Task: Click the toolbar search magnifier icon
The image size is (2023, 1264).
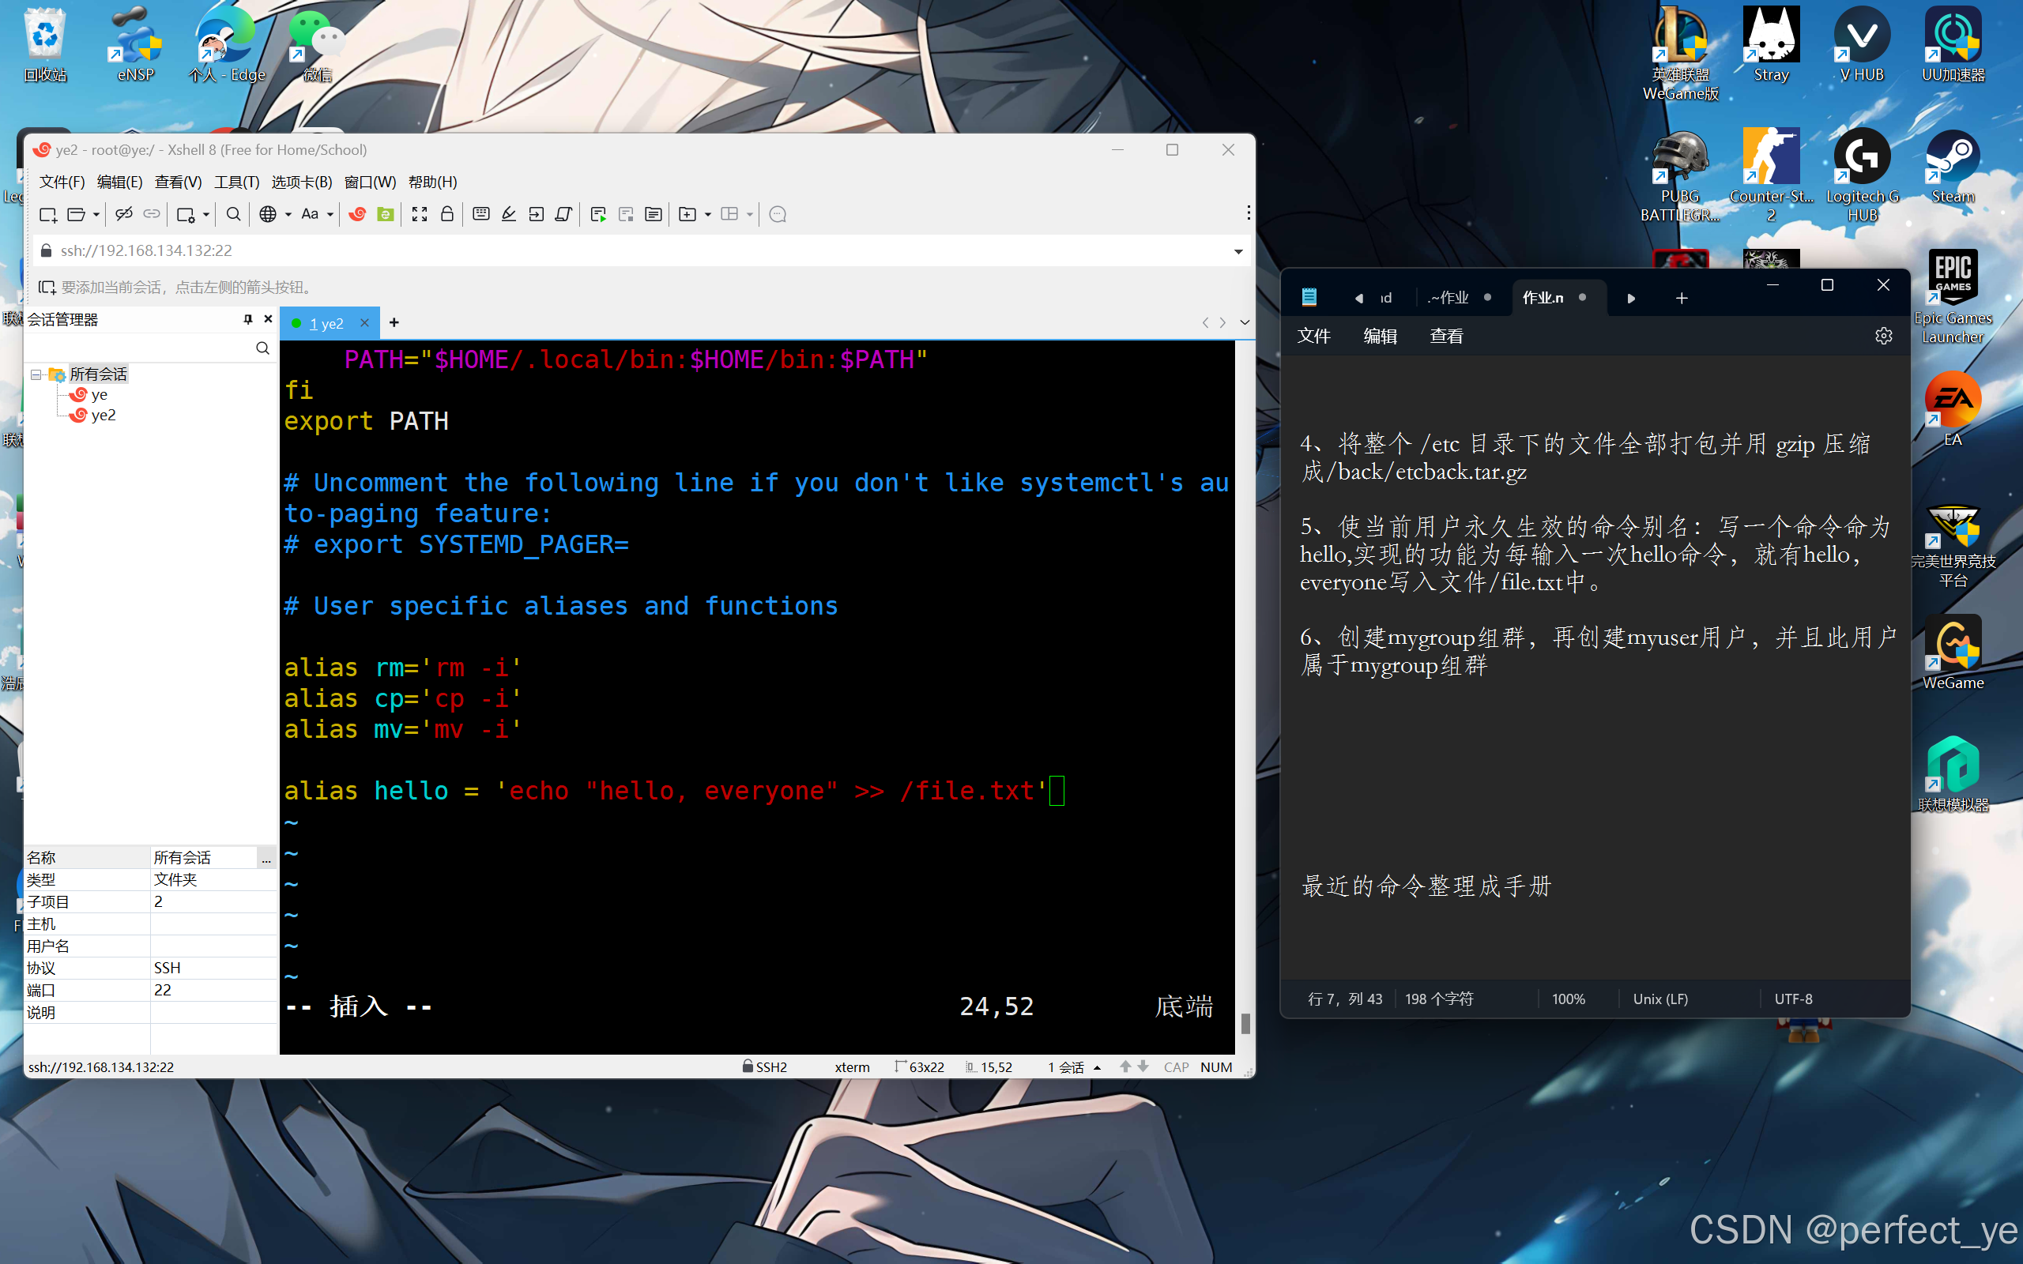Action: click(x=233, y=215)
